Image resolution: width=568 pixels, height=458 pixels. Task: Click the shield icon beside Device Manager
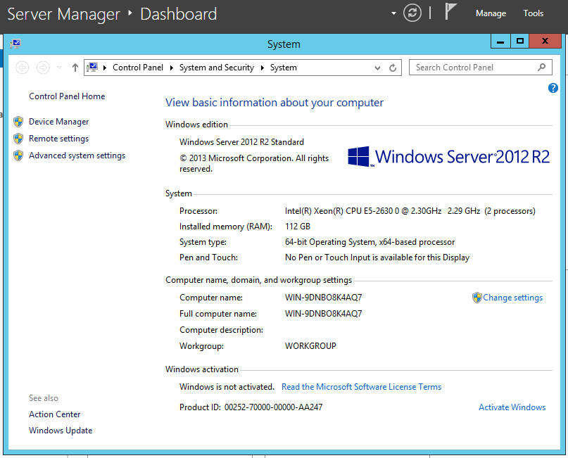(x=18, y=122)
